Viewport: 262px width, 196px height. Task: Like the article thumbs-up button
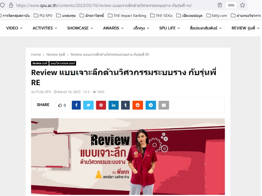[62, 105]
